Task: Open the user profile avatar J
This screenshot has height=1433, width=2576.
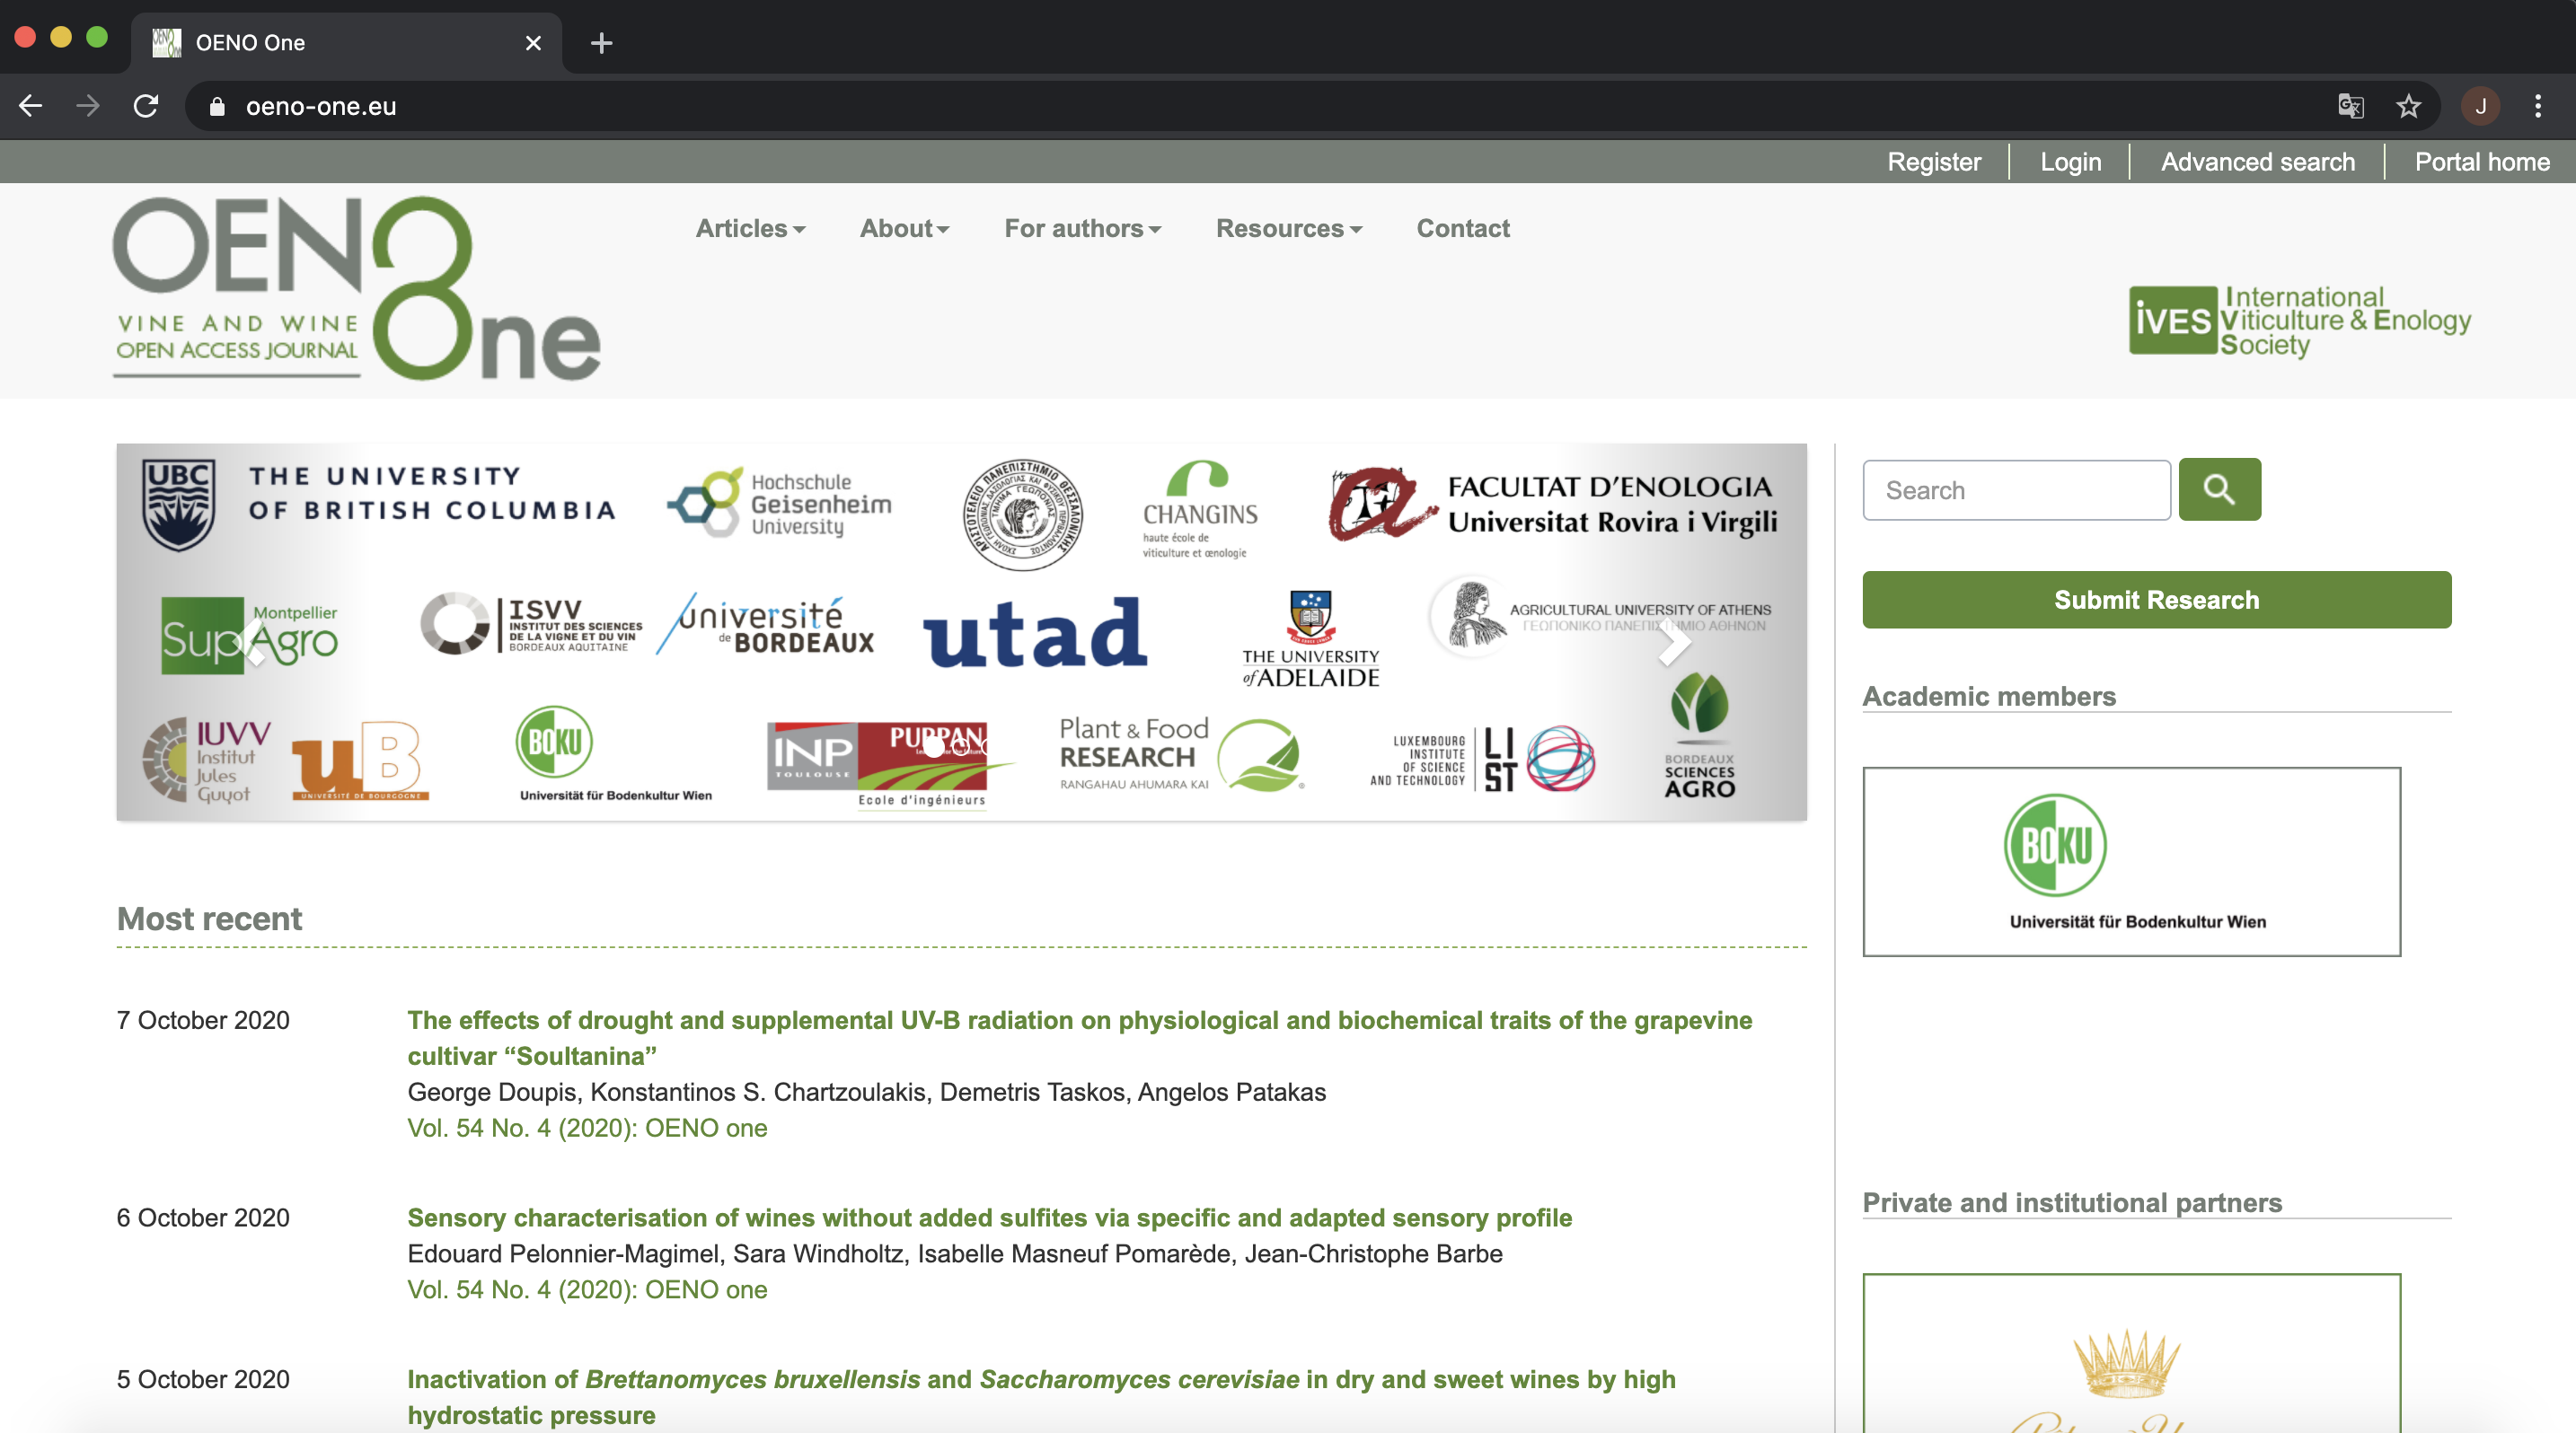Action: (x=2480, y=106)
